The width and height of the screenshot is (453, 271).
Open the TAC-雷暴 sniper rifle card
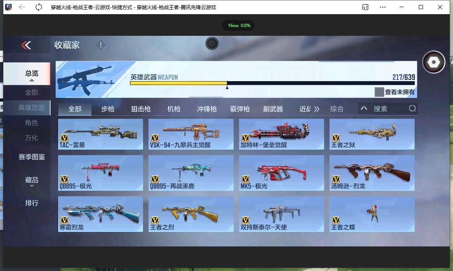click(x=101, y=134)
